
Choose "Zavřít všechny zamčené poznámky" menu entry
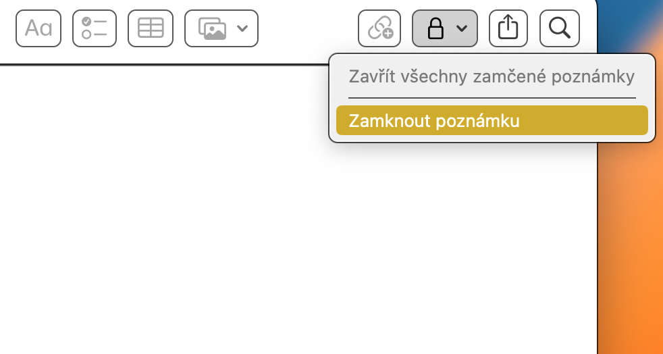(x=492, y=76)
